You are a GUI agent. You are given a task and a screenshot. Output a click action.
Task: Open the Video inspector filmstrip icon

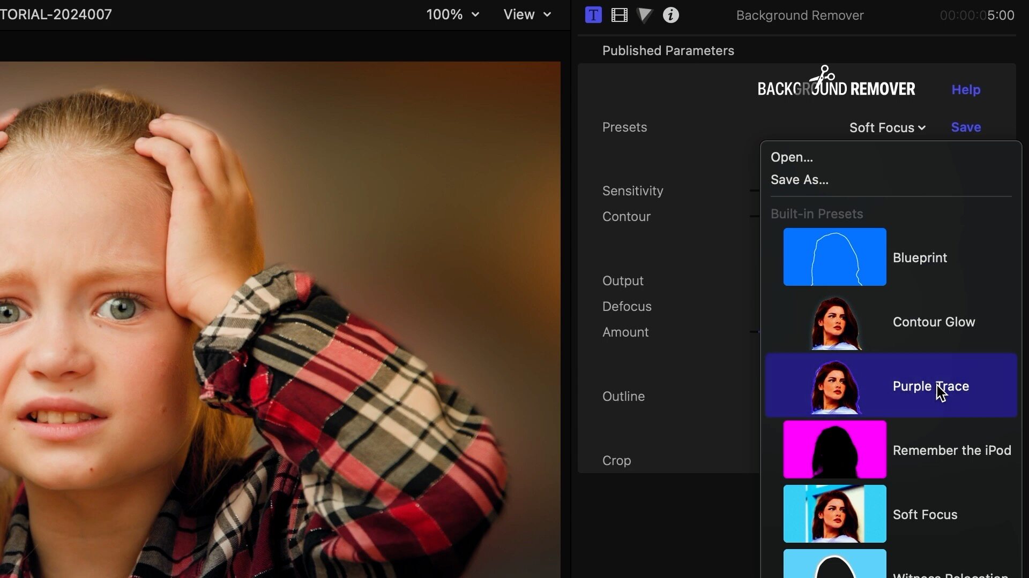[x=619, y=15]
